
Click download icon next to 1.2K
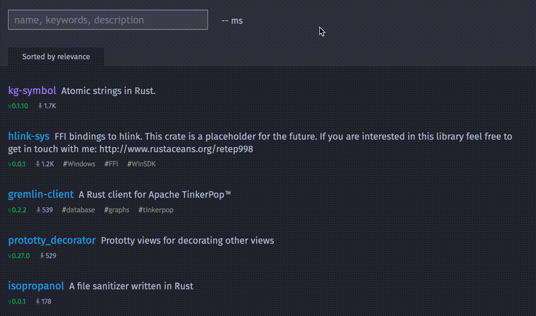pyautogui.click(x=38, y=164)
